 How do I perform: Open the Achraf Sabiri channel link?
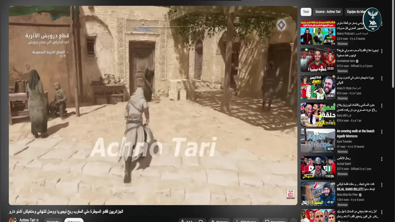344,164
